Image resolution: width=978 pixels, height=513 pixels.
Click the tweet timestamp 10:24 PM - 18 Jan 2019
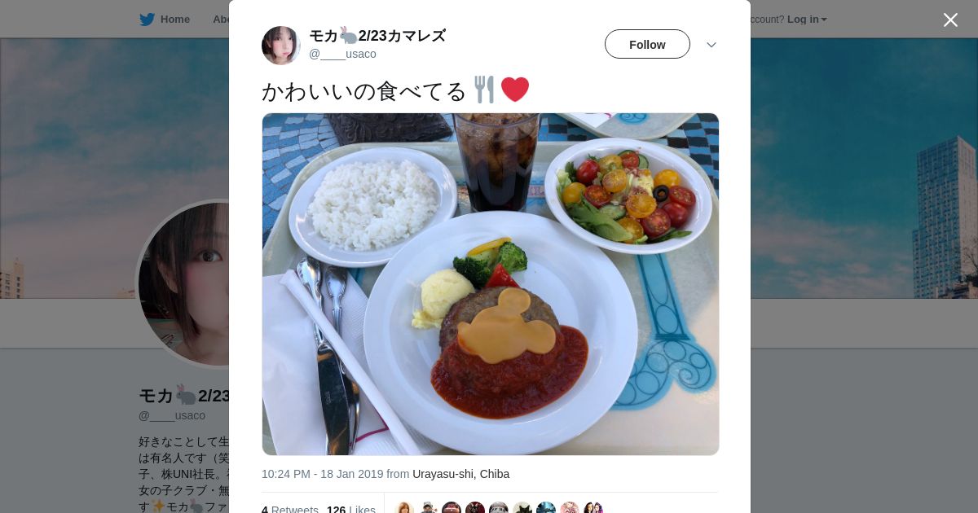click(322, 474)
